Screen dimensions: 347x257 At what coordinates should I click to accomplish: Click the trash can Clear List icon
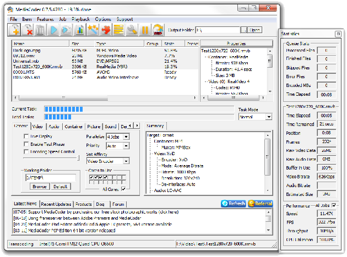coord(41,30)
